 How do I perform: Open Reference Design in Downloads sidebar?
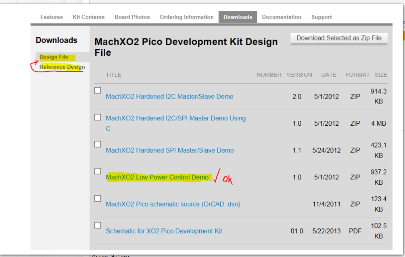click(x=62, y=67)
